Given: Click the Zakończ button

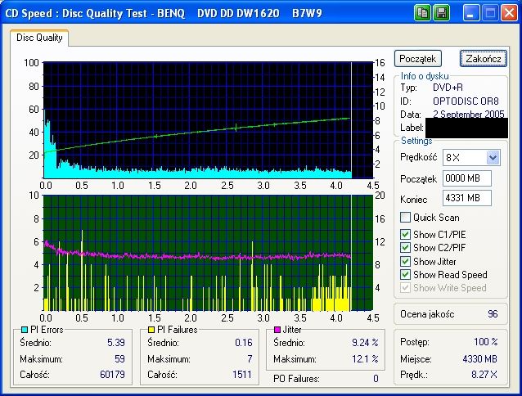Looking at the screenshot, I should point(484,59).
